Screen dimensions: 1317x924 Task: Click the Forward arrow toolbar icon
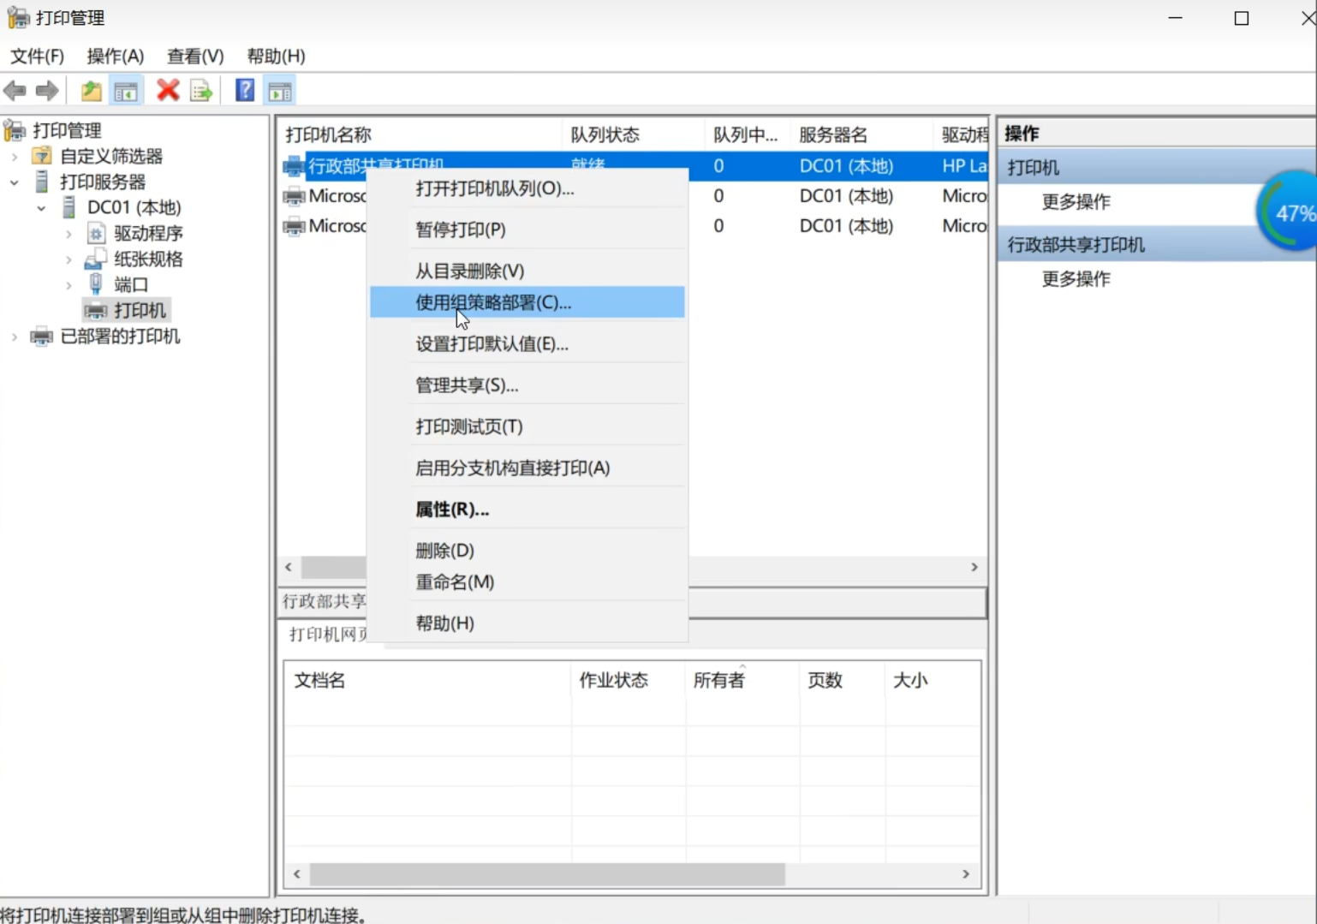pyautogui.click(x=47, y=90)
